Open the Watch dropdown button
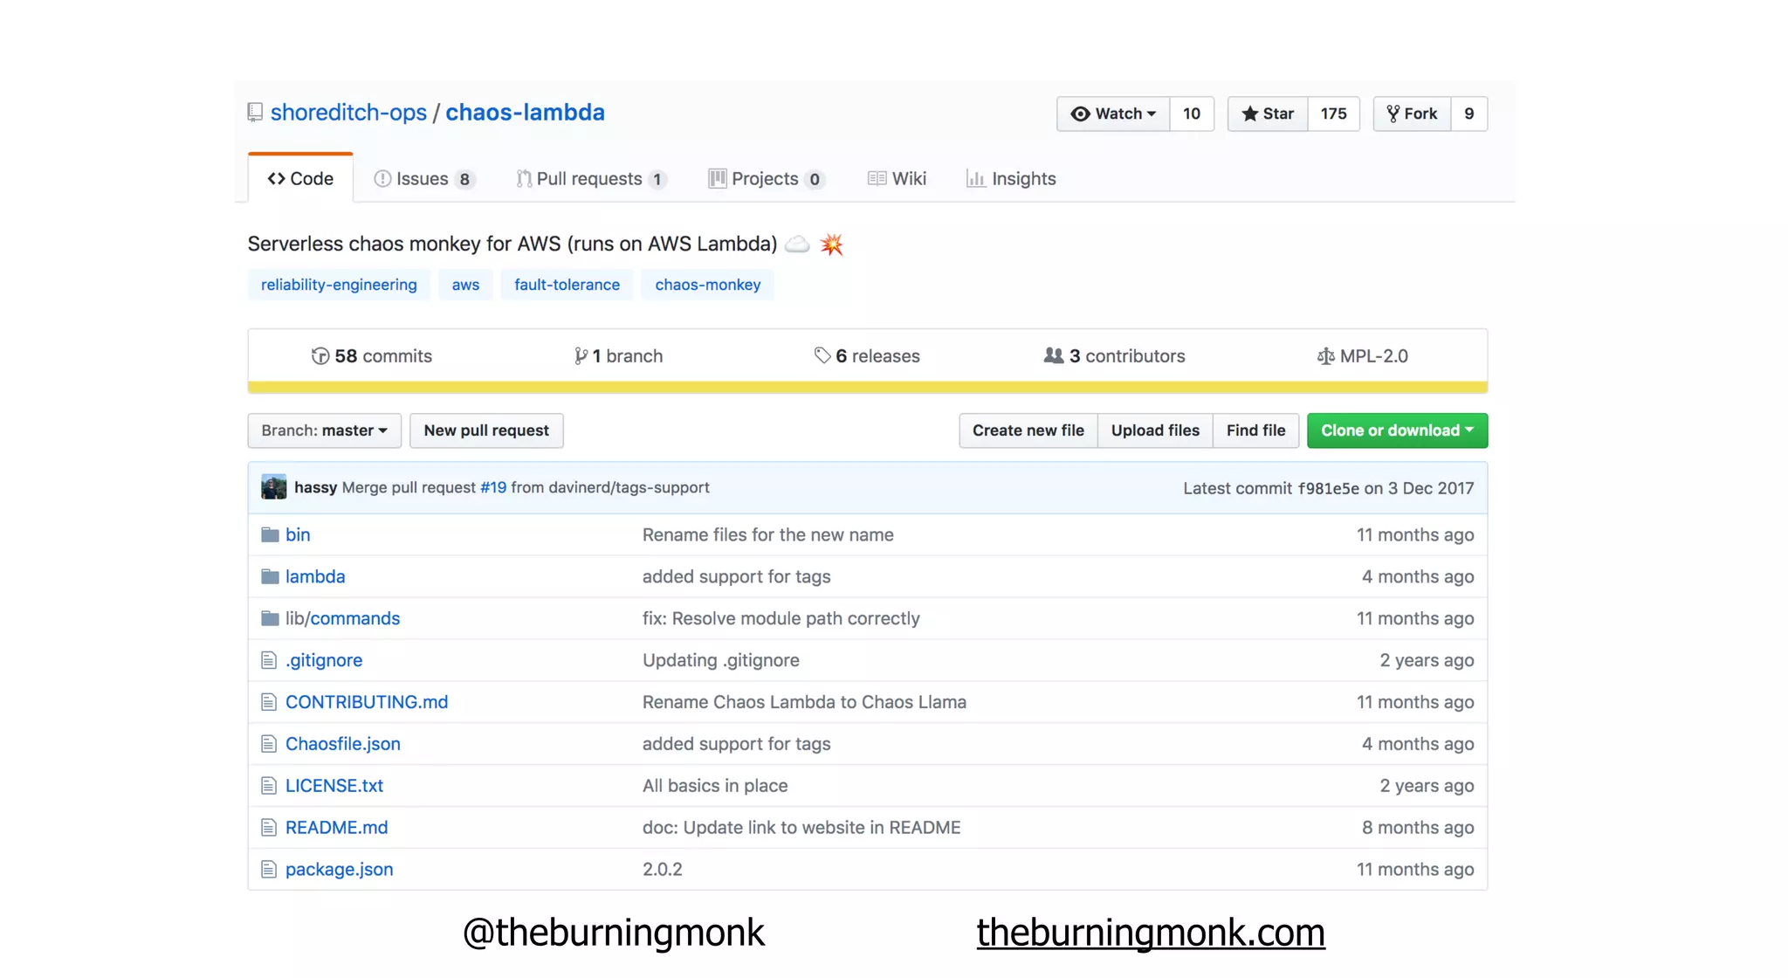The width and height of the screenshot is (1788, 978). 1113,114
